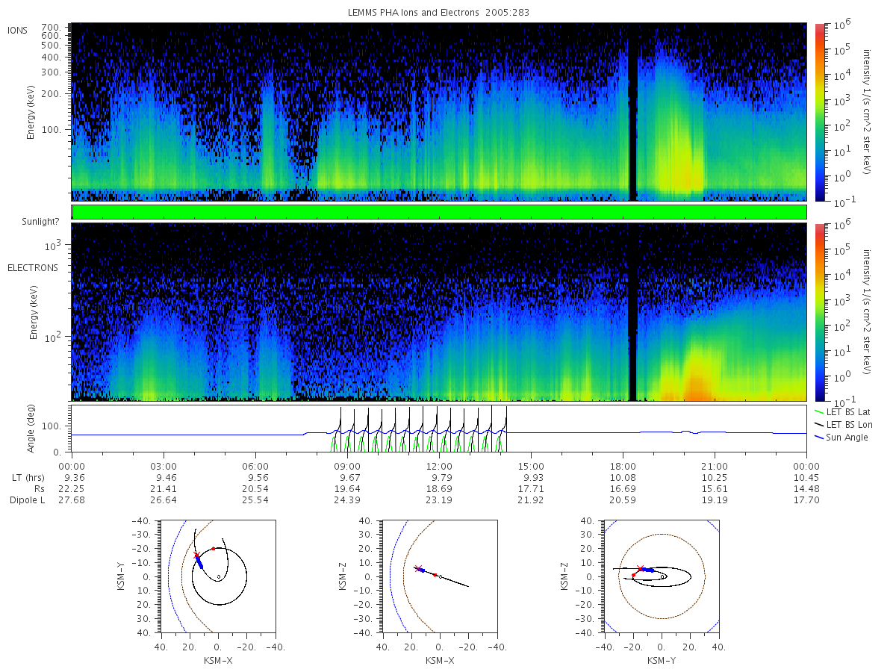896x672 pixels.
Task: Click the ions spectrogram color bar
Action: click(x=819, y=112)
